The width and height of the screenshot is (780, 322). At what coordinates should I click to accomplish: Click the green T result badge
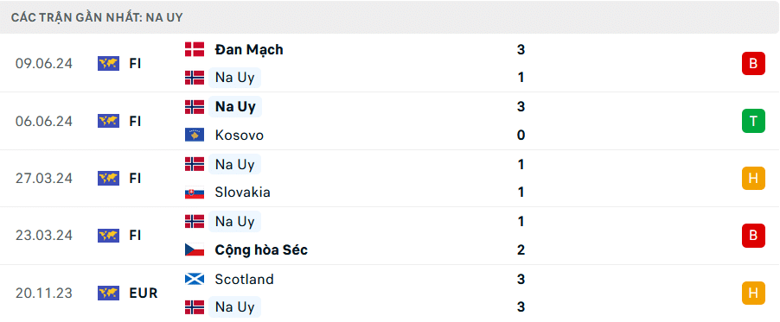(754, 121)
